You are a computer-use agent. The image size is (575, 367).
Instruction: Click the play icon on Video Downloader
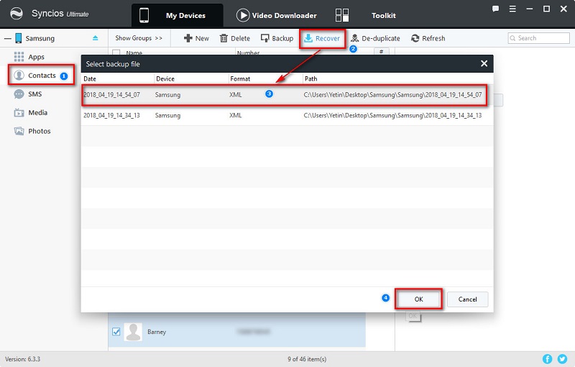[x=243, y=15]
